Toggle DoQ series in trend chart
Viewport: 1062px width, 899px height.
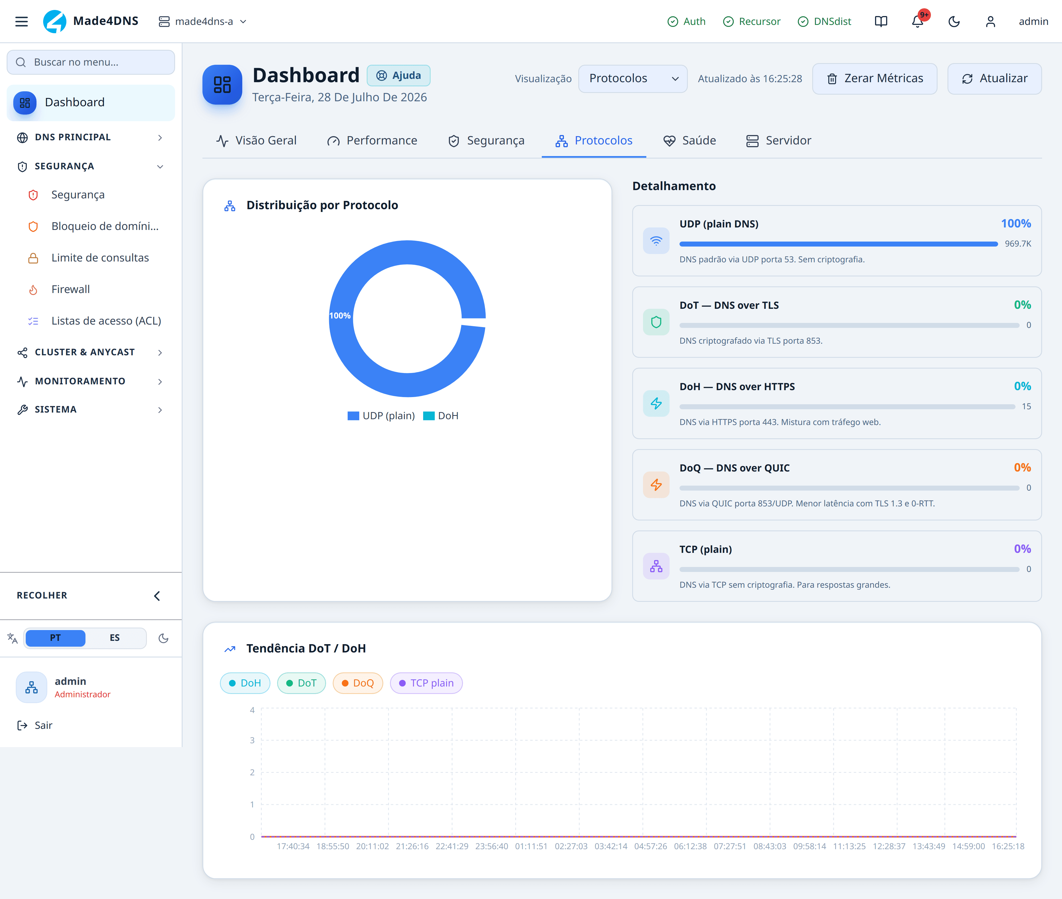pos(358,683)
